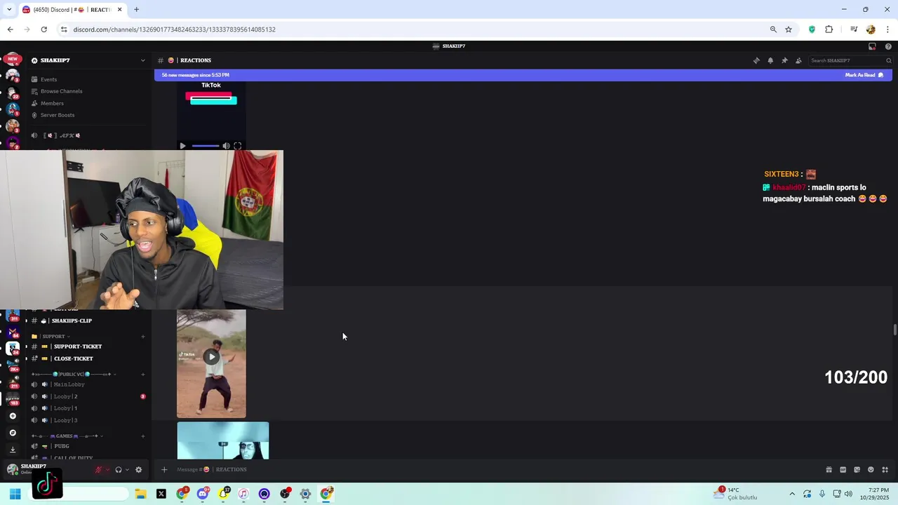Open headphone output options arrow
Image resolution: width=898 pixels, height=505 pixels.
coord(127,469)
